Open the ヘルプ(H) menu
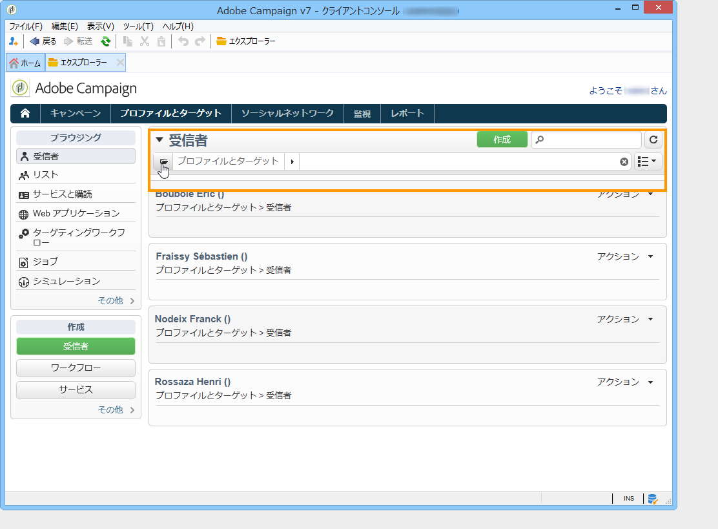The width and height of the screenshot is (718, 529). (x=178, y=26)
